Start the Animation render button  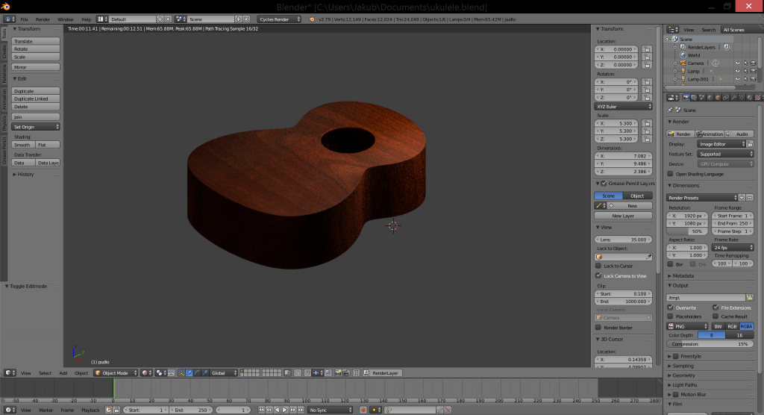pos(709,134)
